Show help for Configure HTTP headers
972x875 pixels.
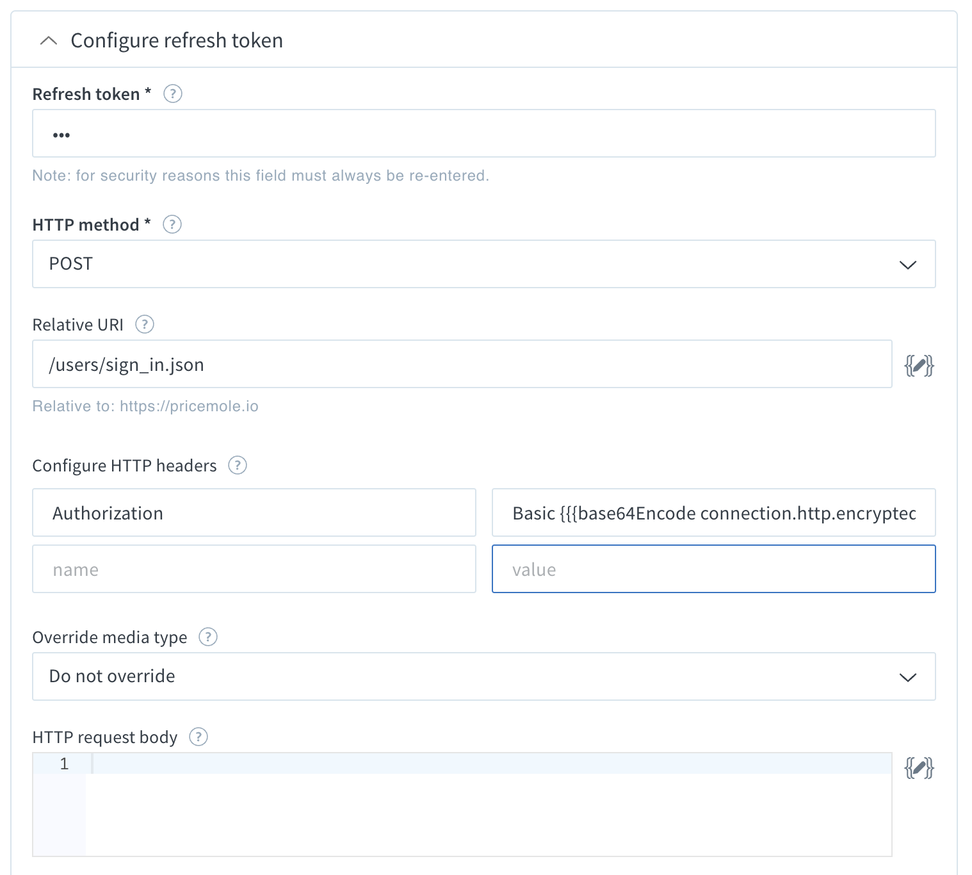pos(238,466)
